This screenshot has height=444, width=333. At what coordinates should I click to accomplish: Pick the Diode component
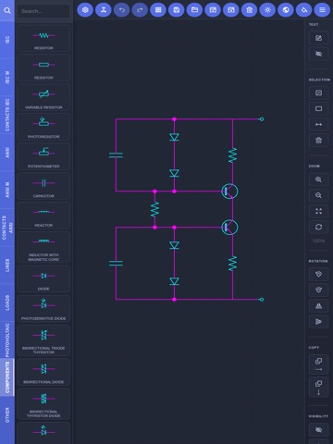pyautogui.click(x=43, y=279)
